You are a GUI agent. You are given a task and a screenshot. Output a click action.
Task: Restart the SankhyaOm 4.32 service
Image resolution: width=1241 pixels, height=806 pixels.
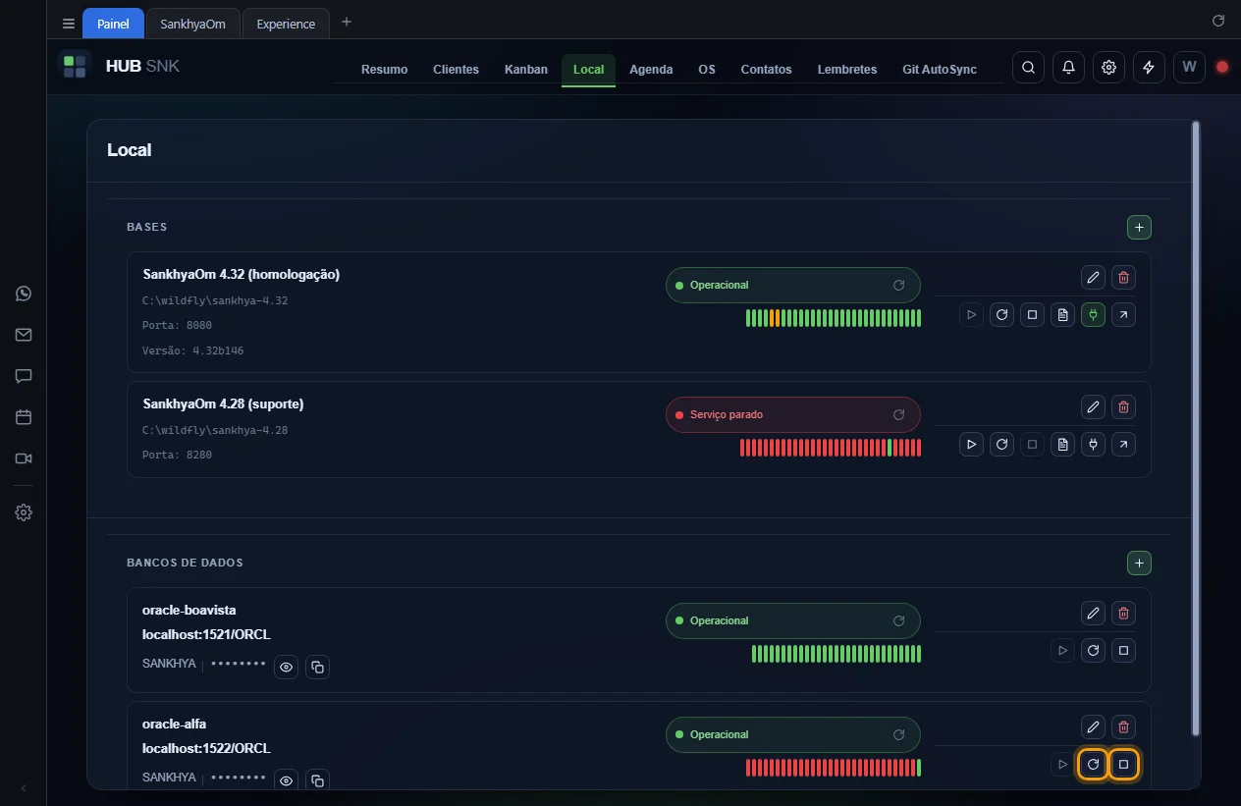(x=1001, y=315)
